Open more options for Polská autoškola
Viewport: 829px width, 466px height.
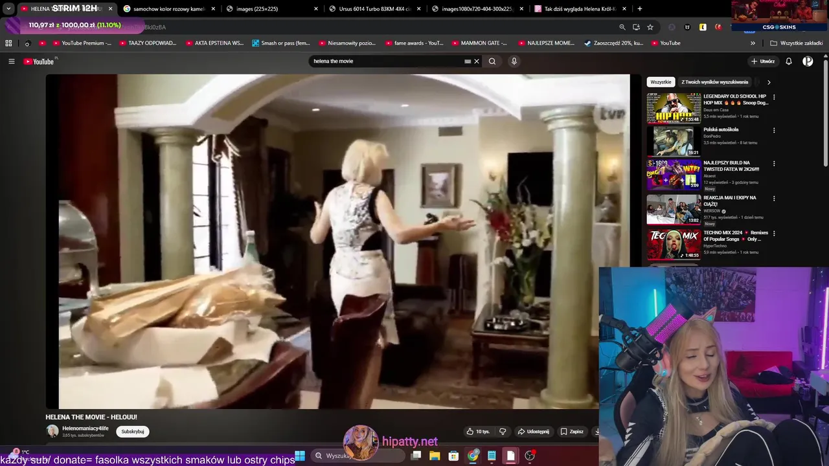click(x=774, y=131)
